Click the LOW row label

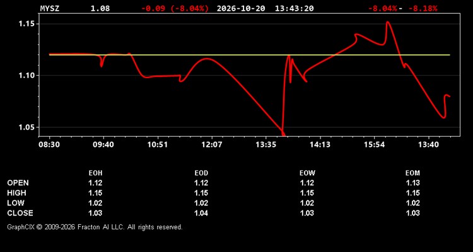(16, 203)
